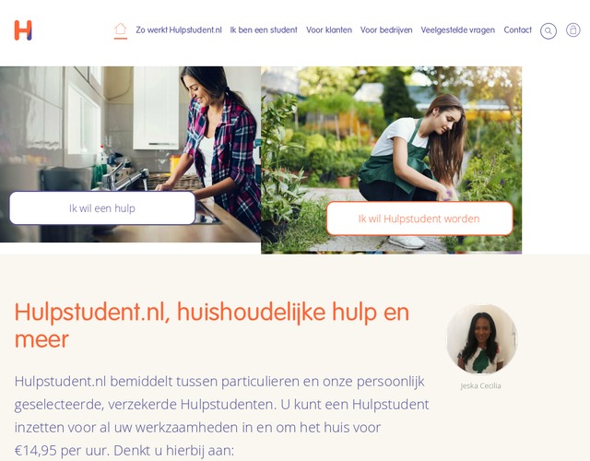Go to the Contact page
This screenshot has height=461, width=590.
point(518,30)
